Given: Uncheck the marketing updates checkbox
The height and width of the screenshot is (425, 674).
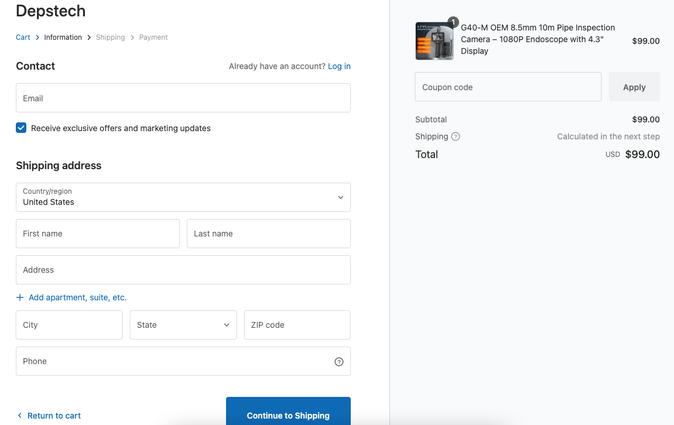Looking at the screenshot, I should coord(21,128).
